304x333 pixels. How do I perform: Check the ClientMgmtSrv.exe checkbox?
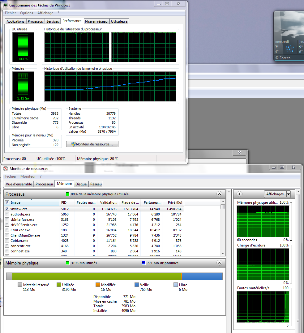(7, 235)
